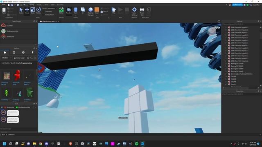Viewport: 262px width, 147px height.
Task: Select the All tab in the Chat panel
Action: click(x=2, y=107)
